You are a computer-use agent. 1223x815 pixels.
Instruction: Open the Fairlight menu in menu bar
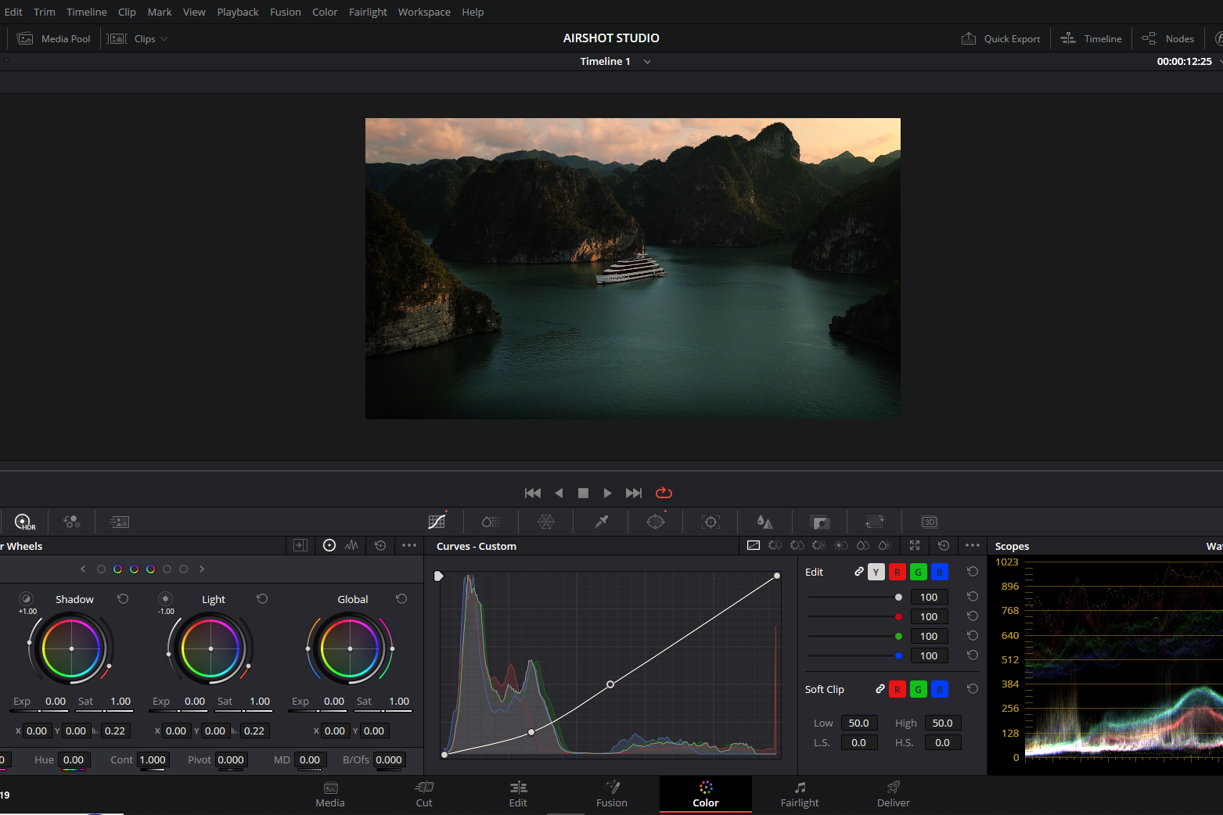pos(368,12)
